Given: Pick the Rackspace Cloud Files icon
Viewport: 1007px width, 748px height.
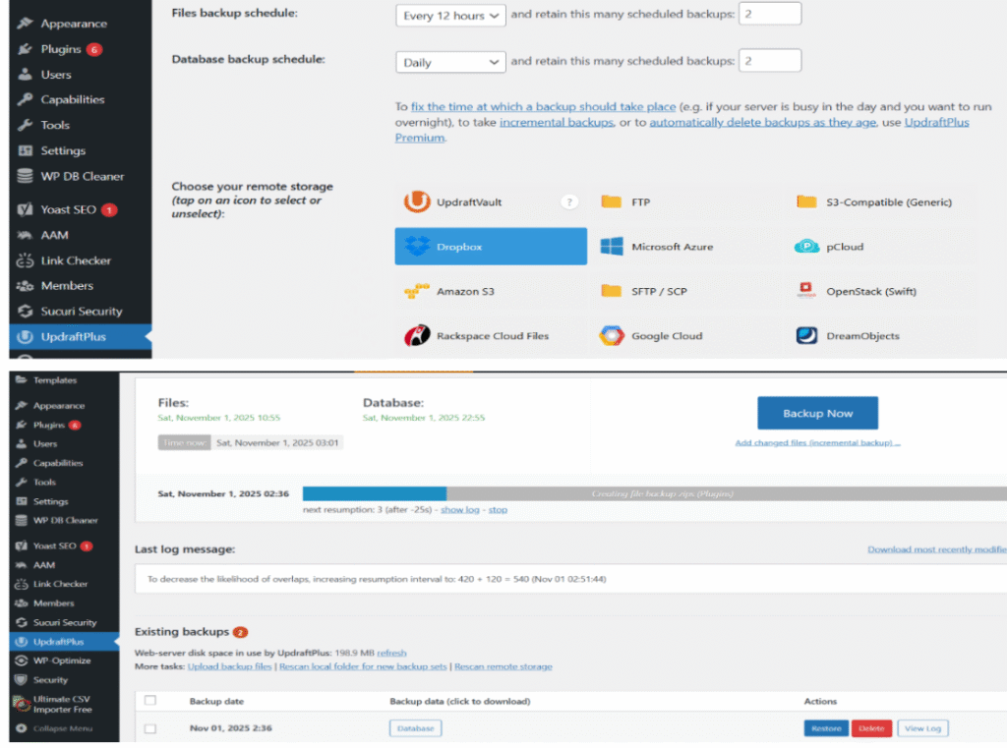Looking at the screenshot, I should (x=418, y=336).
